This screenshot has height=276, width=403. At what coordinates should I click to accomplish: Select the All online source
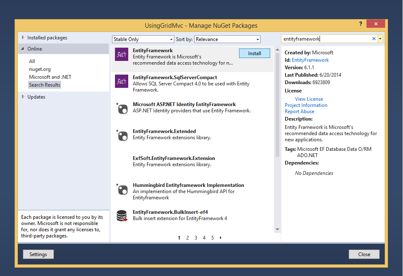pyautogui.click(x=32, y=61)
